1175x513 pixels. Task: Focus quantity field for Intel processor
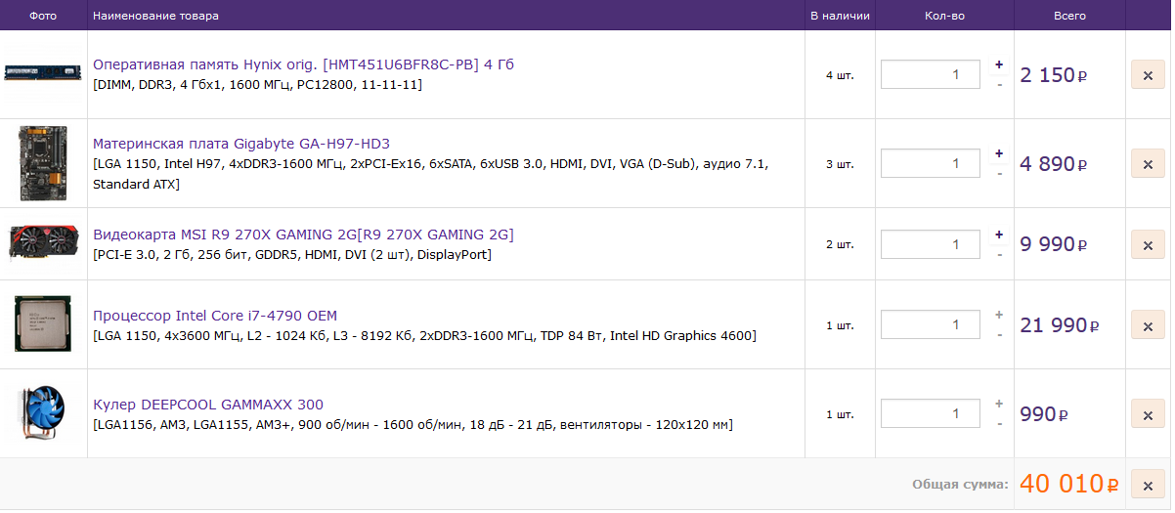point(931,324)
